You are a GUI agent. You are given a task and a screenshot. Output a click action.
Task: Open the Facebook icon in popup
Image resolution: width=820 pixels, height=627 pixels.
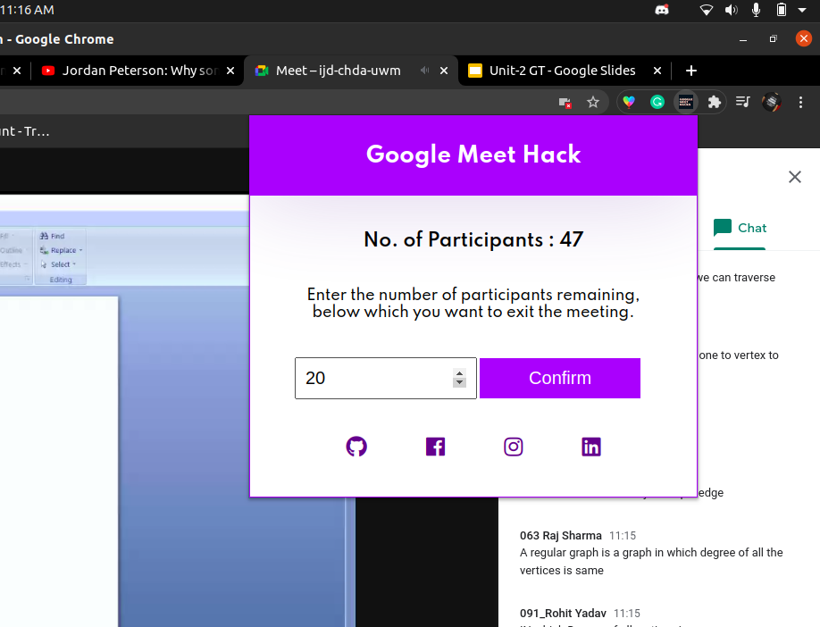(x=435, y=447)
